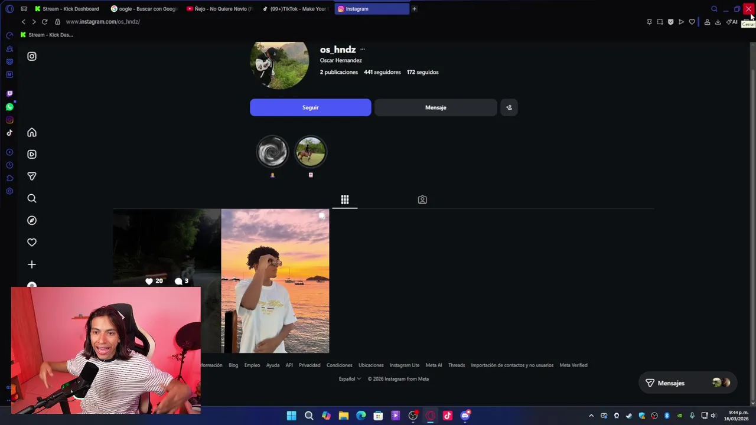756x425 pixels.
Task: Switch to Ñejo YouTube tab
Action: coord(219,9)
